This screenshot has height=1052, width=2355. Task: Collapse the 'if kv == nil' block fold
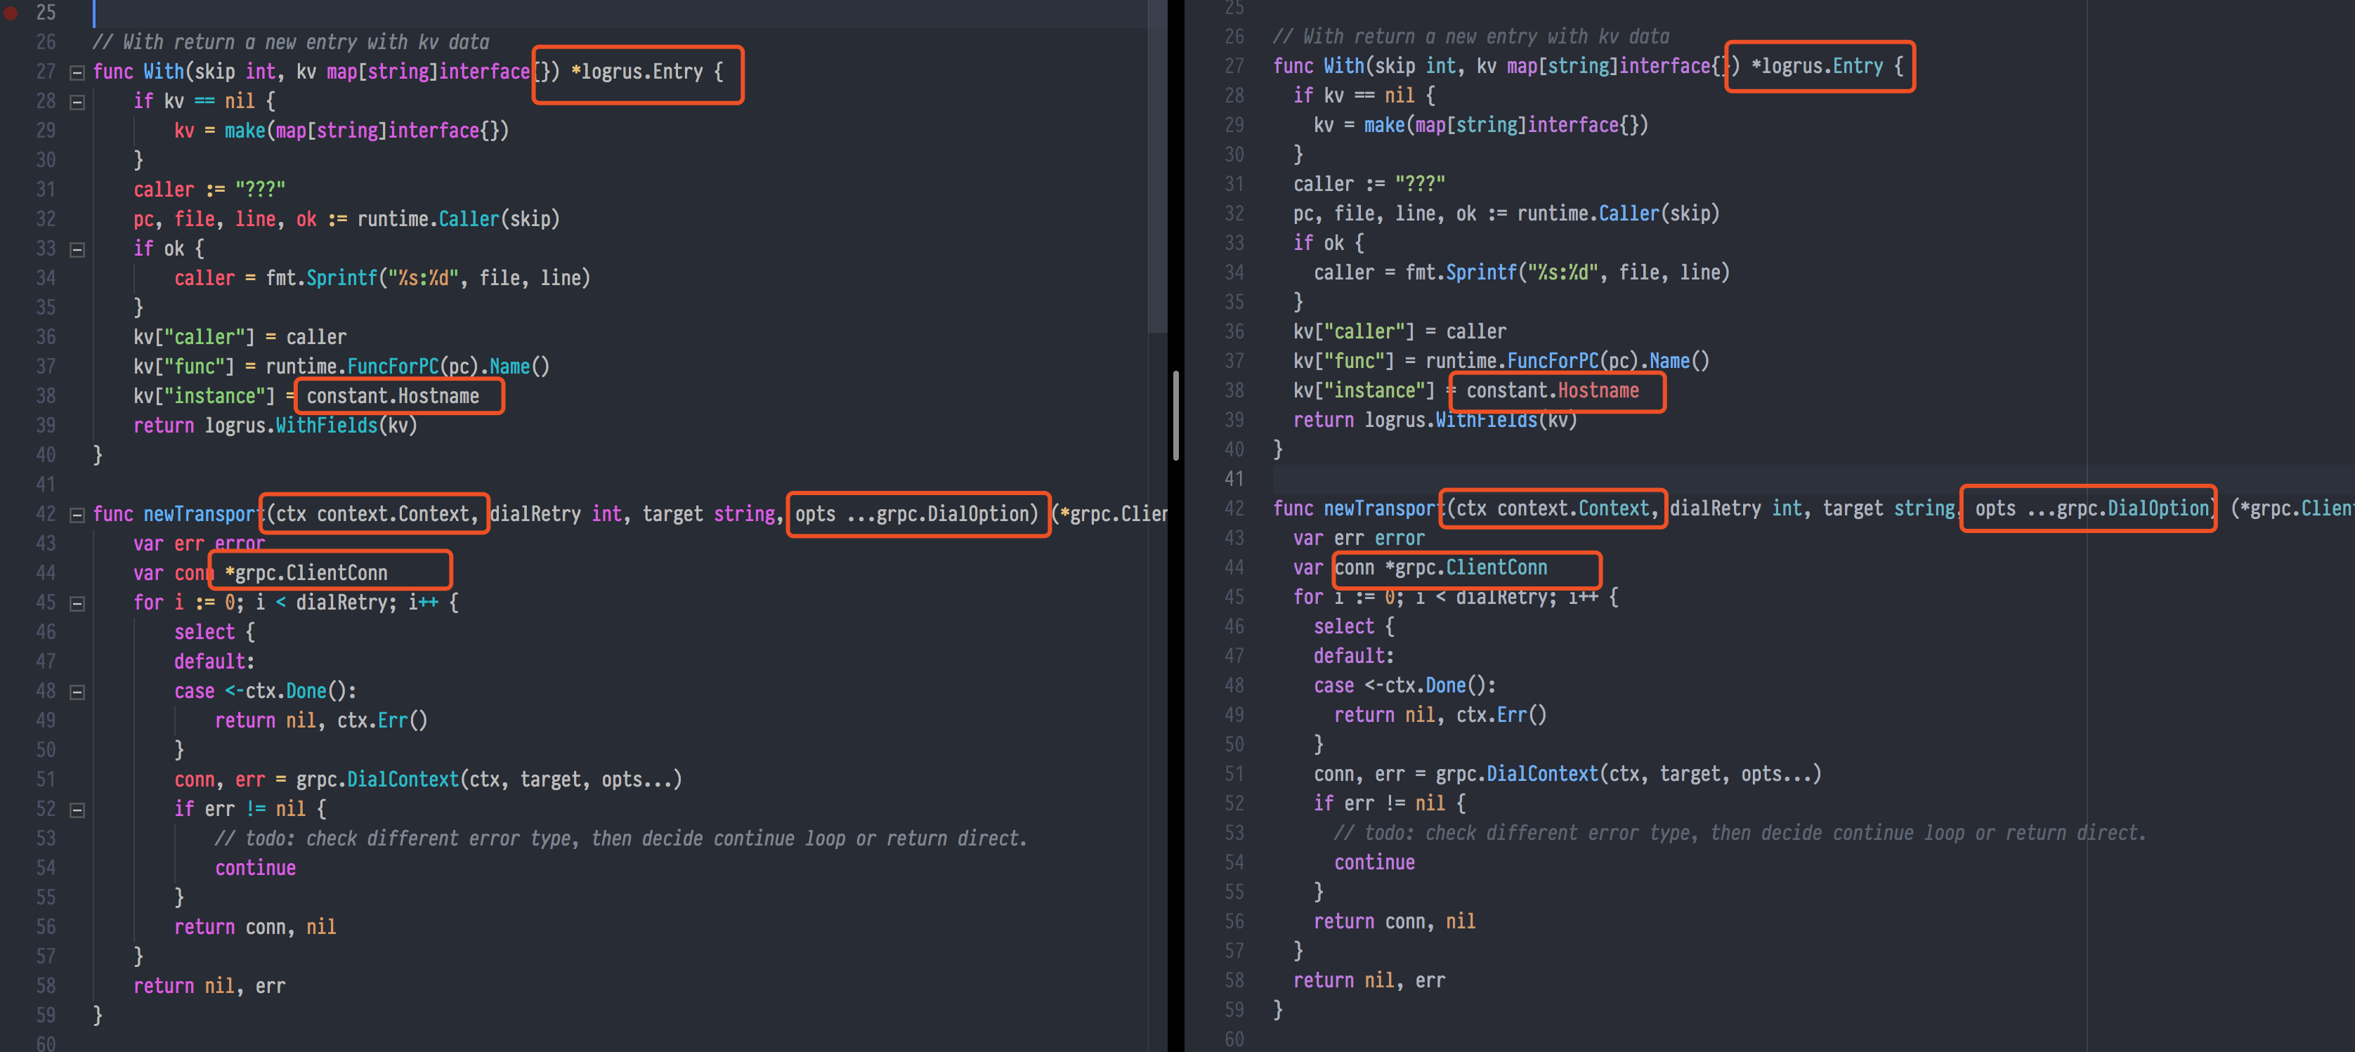pyautogui.click(x=78, y=101)
